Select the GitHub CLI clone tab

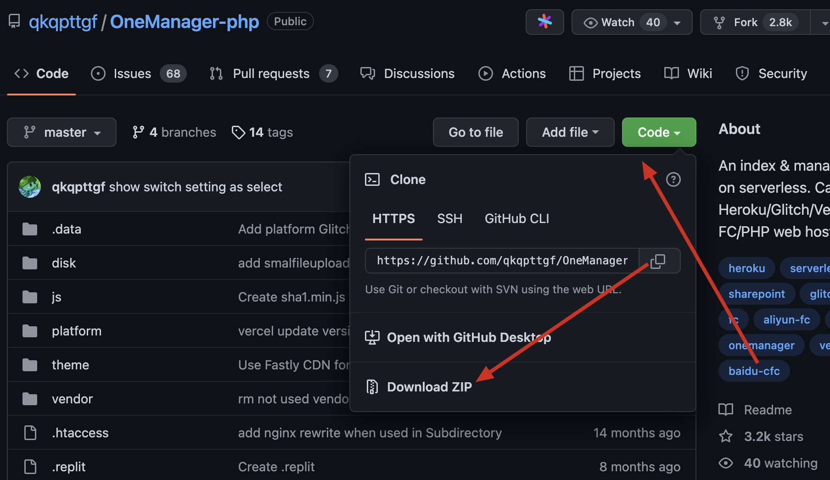coord(516,219)
